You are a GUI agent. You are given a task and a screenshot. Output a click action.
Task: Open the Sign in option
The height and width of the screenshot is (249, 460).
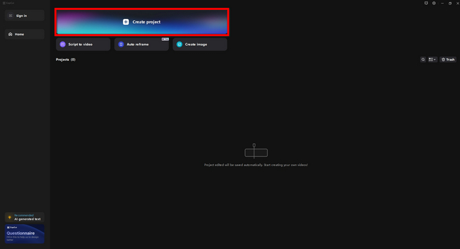(24, 16)
